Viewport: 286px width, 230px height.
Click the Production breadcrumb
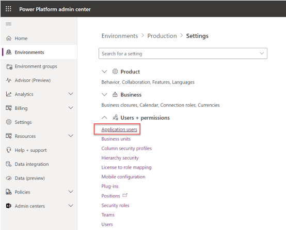click(162, 36)
